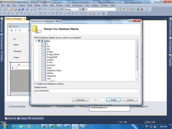Click the Windows Start button
Screen dimensions: 172x129
4,126
